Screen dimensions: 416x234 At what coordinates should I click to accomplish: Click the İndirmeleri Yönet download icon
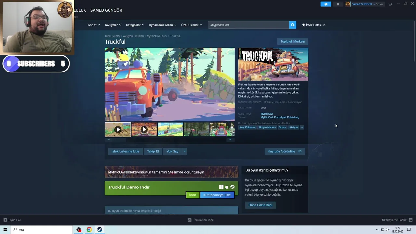point(190,220)
